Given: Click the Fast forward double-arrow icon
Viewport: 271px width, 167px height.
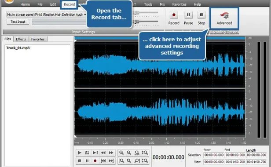Looking at the screenshot, I should pyautogui.click(x=111, y=152).
